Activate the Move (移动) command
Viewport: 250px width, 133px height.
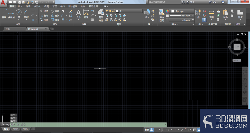point(44,11)
